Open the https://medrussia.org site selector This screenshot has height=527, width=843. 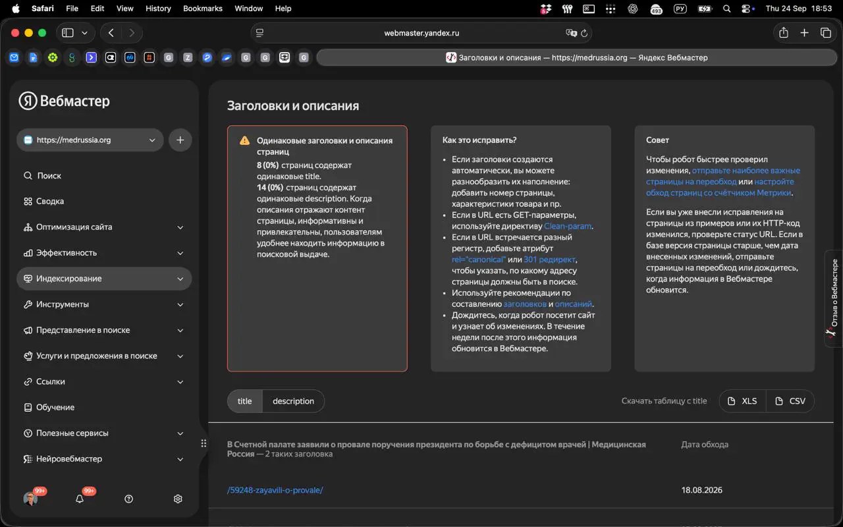(x=90, y=140)
